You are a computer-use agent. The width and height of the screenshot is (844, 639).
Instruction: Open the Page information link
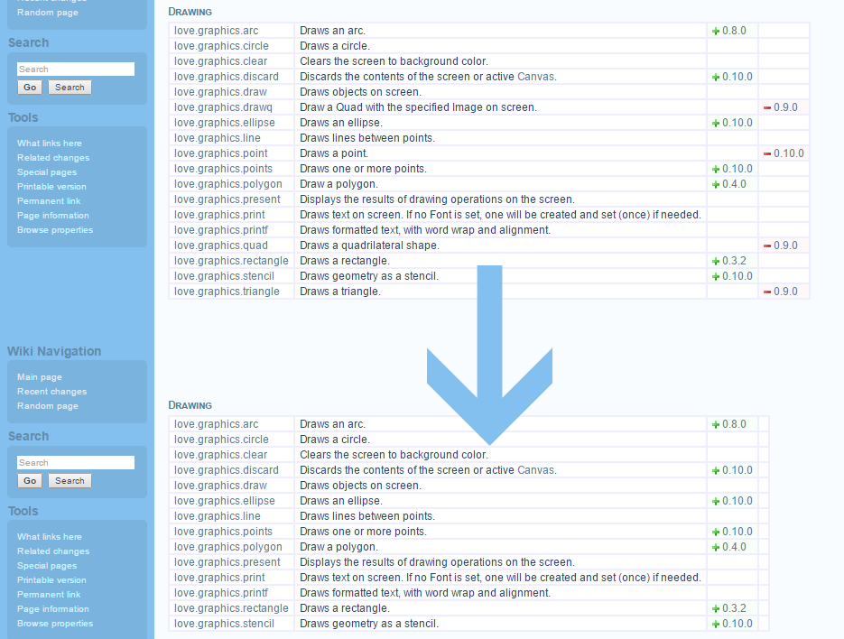coord(52,216)
